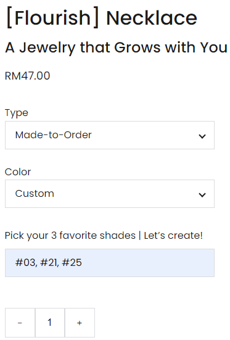Click the '#25' text in shades field

coord(72,263)
